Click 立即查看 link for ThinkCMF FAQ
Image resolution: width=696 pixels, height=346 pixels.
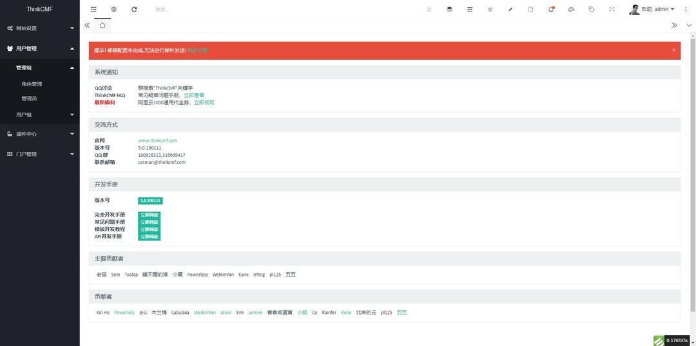(194, 95)
